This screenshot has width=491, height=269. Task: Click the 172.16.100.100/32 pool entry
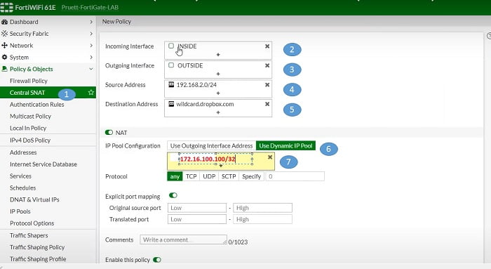click(208, 159)
